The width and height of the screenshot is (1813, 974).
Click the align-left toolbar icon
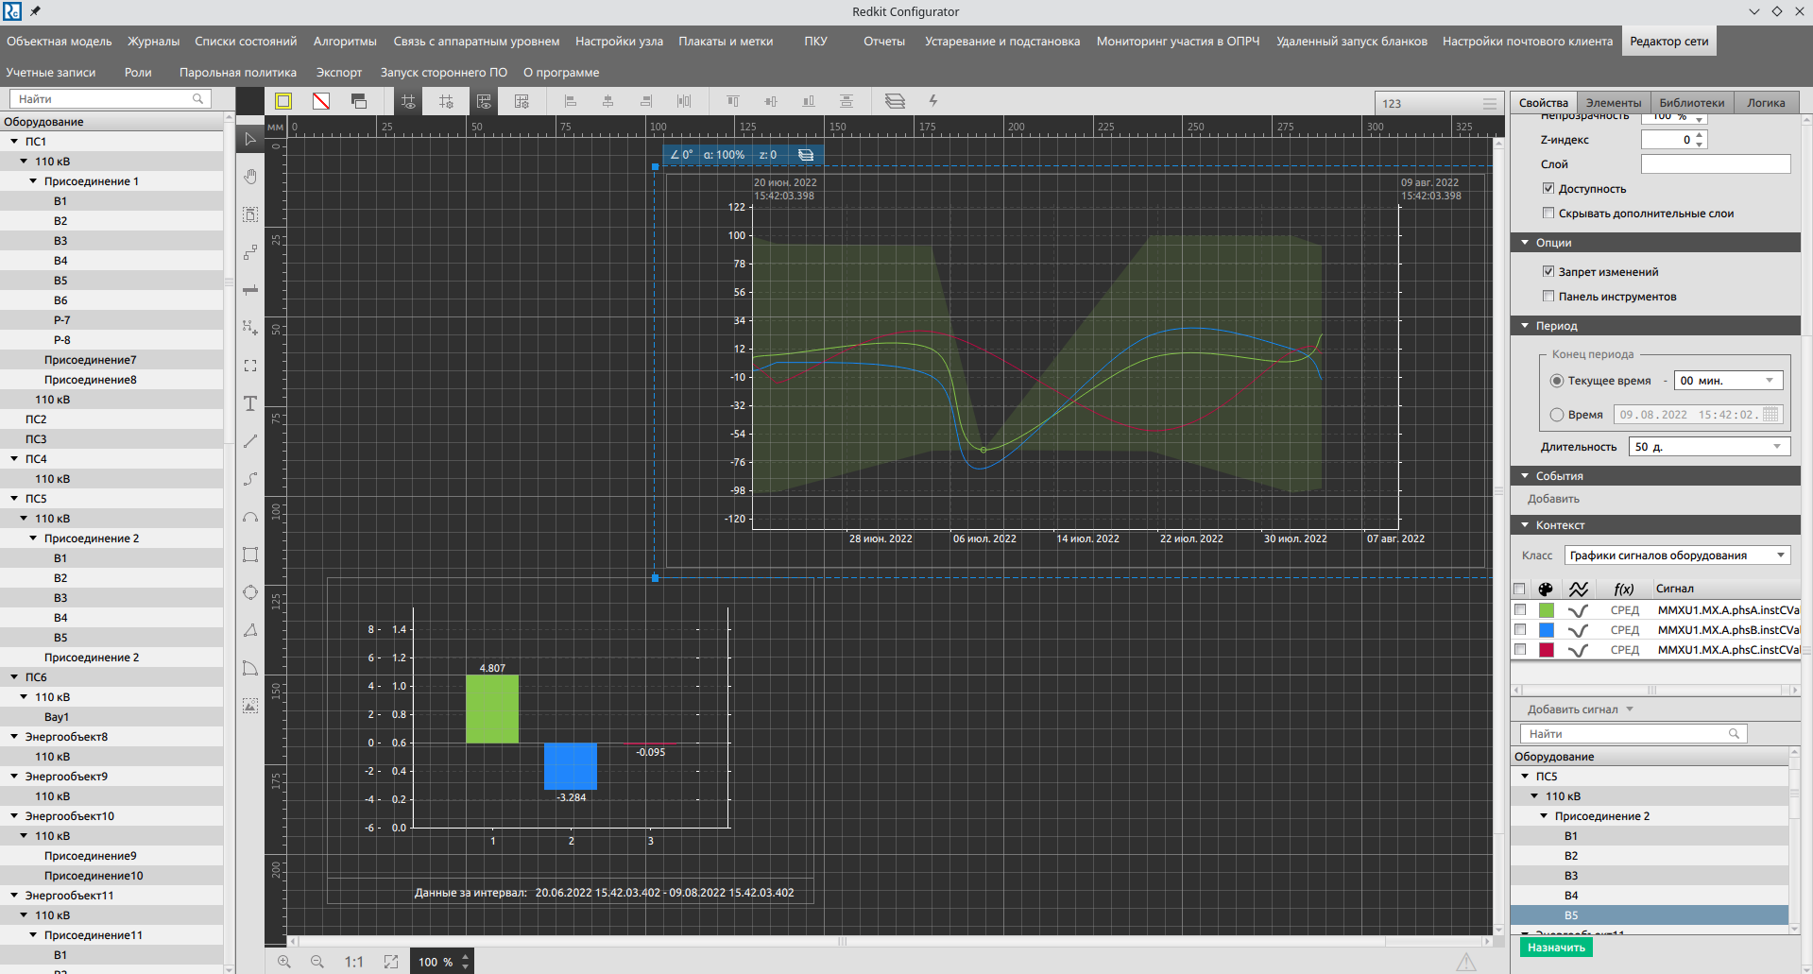570,101
